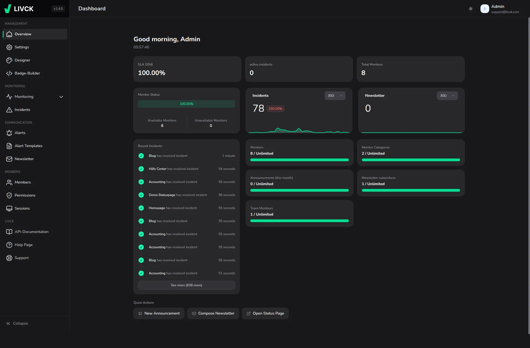Open the Support lifebuoy icon
Screen dimensions: 530x348
pos(9,258)
